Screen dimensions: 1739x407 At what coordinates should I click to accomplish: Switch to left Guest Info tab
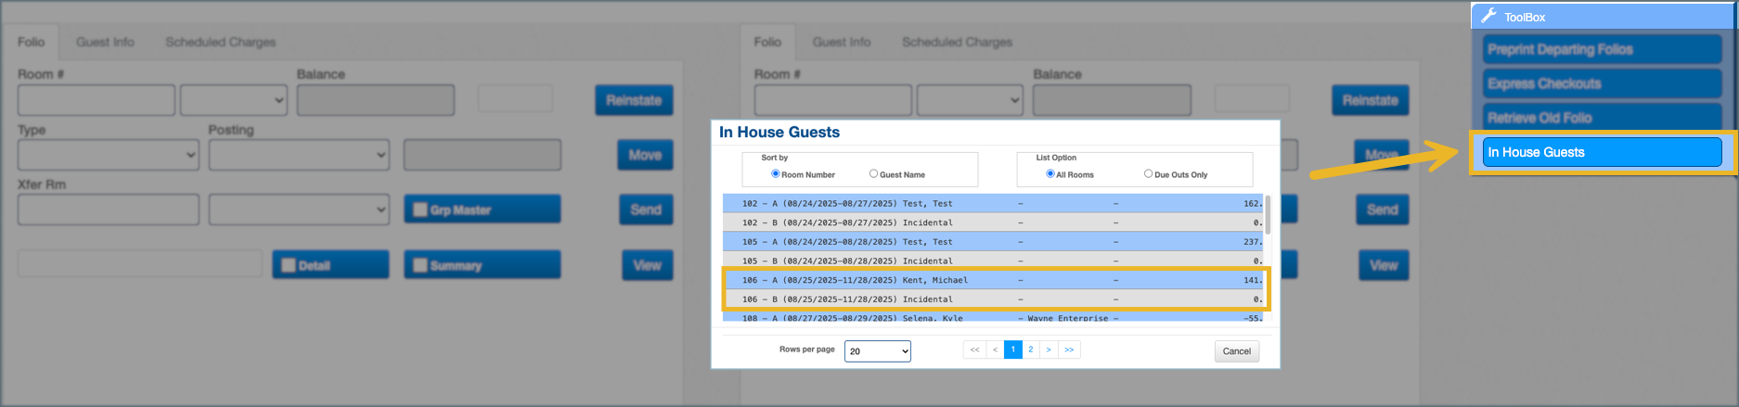coord(105,42)
